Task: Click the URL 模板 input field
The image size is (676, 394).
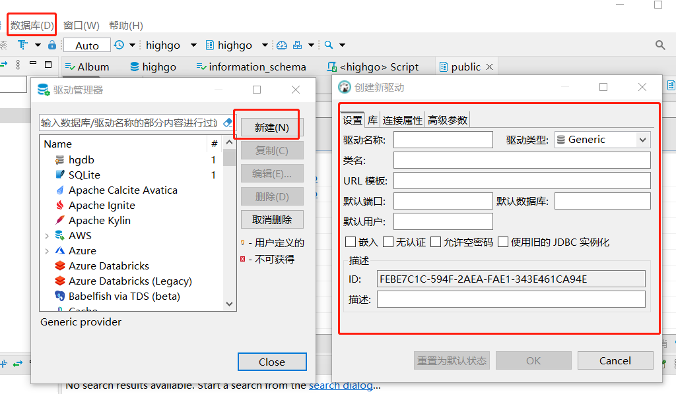Action: (x=522, y=181)
